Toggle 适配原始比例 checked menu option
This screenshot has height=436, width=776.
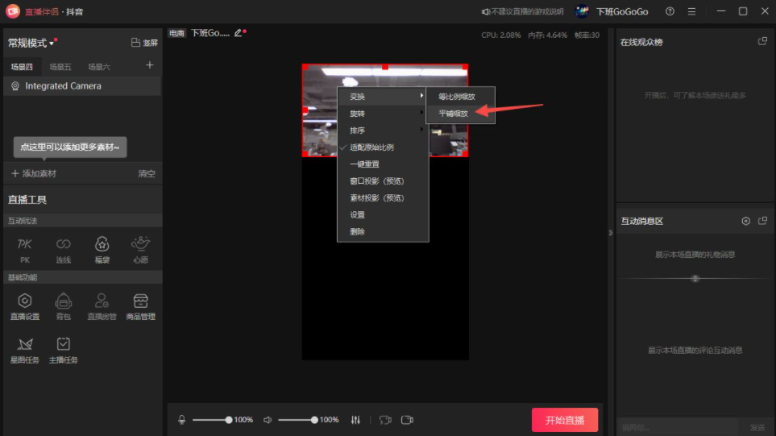click(371, 147)
